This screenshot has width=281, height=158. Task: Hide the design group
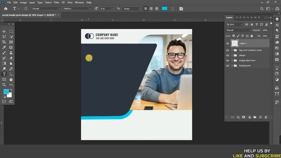coord(227,55)
